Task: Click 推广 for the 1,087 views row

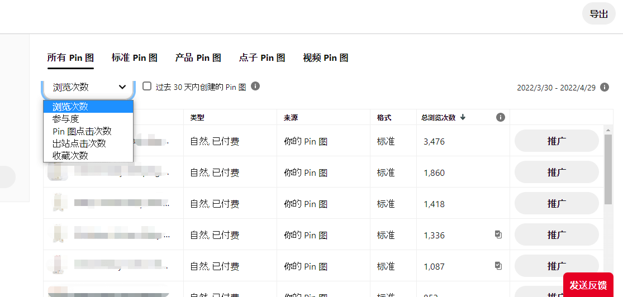Action: click(557, 266)
